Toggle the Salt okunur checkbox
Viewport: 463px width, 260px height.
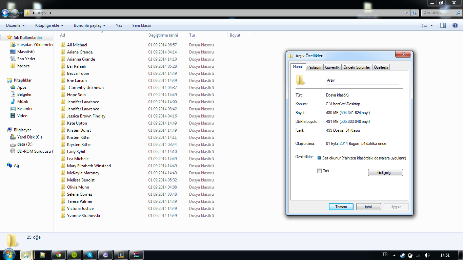(x=319, y=158)
